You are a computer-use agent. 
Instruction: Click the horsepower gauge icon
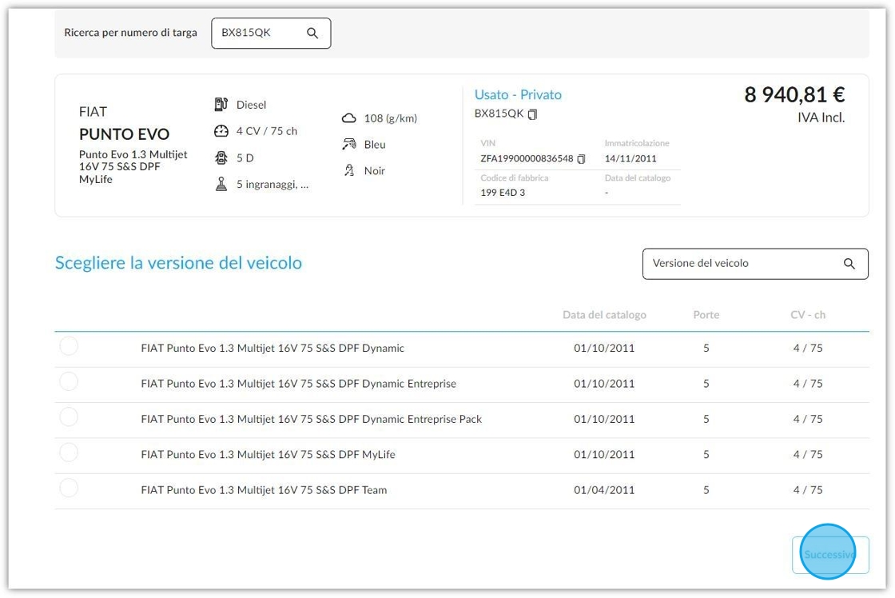(221, 131)
